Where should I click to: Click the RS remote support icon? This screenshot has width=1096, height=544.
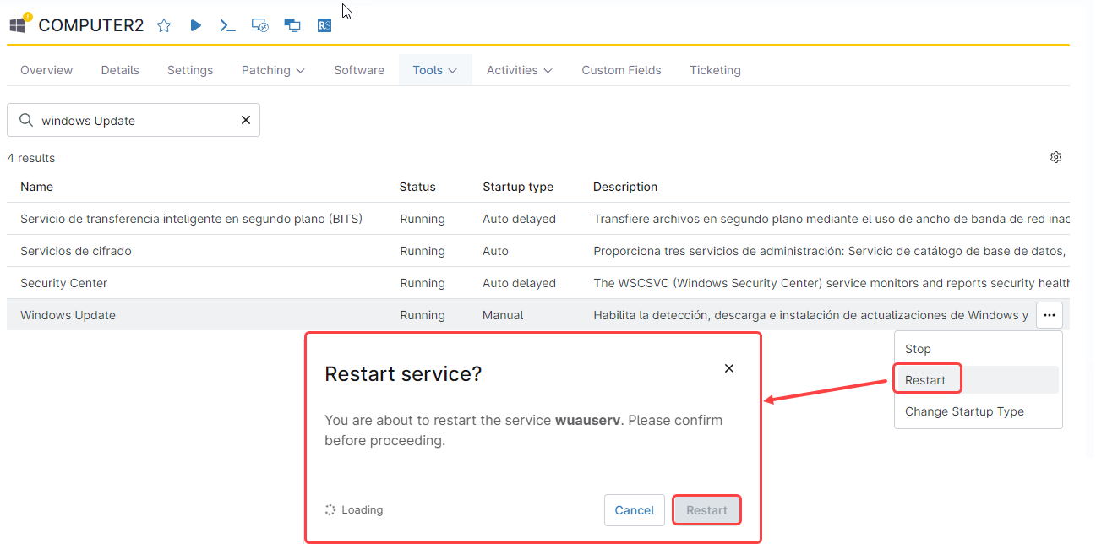pyautogui.click(x=324, y=25)
